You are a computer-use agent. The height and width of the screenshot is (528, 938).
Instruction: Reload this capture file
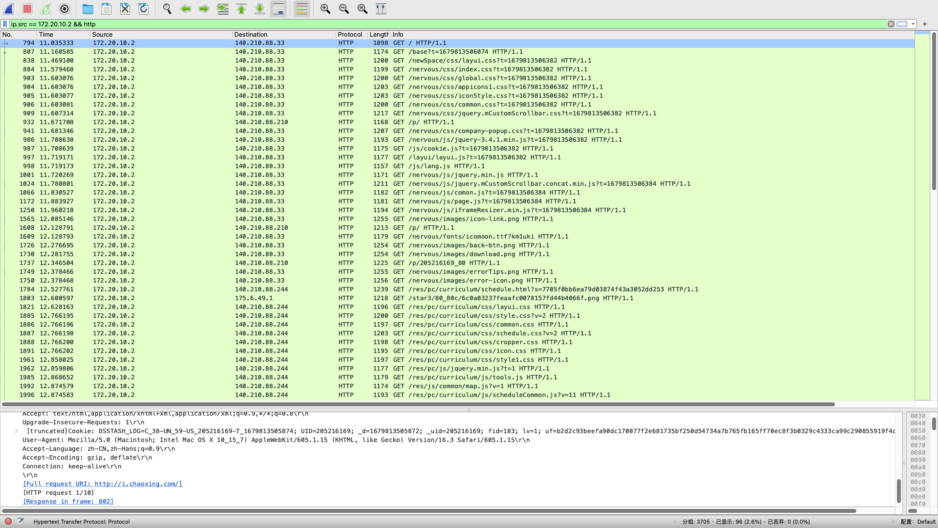[x=144, y=9]
